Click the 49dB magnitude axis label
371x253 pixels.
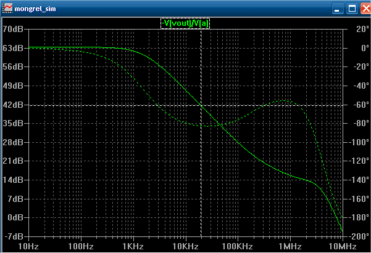13,86
